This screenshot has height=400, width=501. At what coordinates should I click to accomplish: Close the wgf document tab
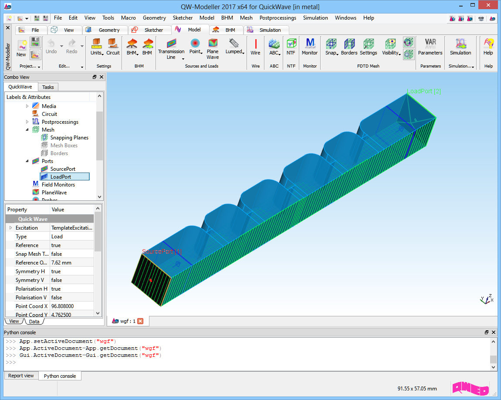click(x=140, y=321)
